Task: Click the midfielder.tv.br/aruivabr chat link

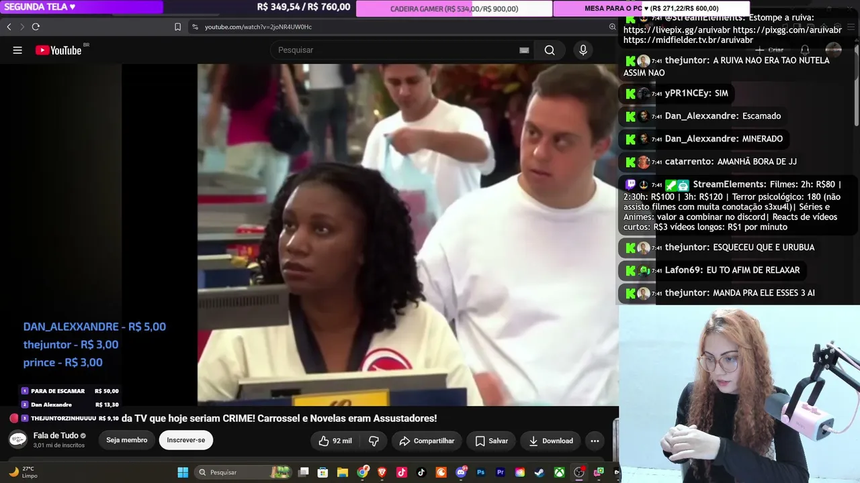Action: (x=689, y=40)
